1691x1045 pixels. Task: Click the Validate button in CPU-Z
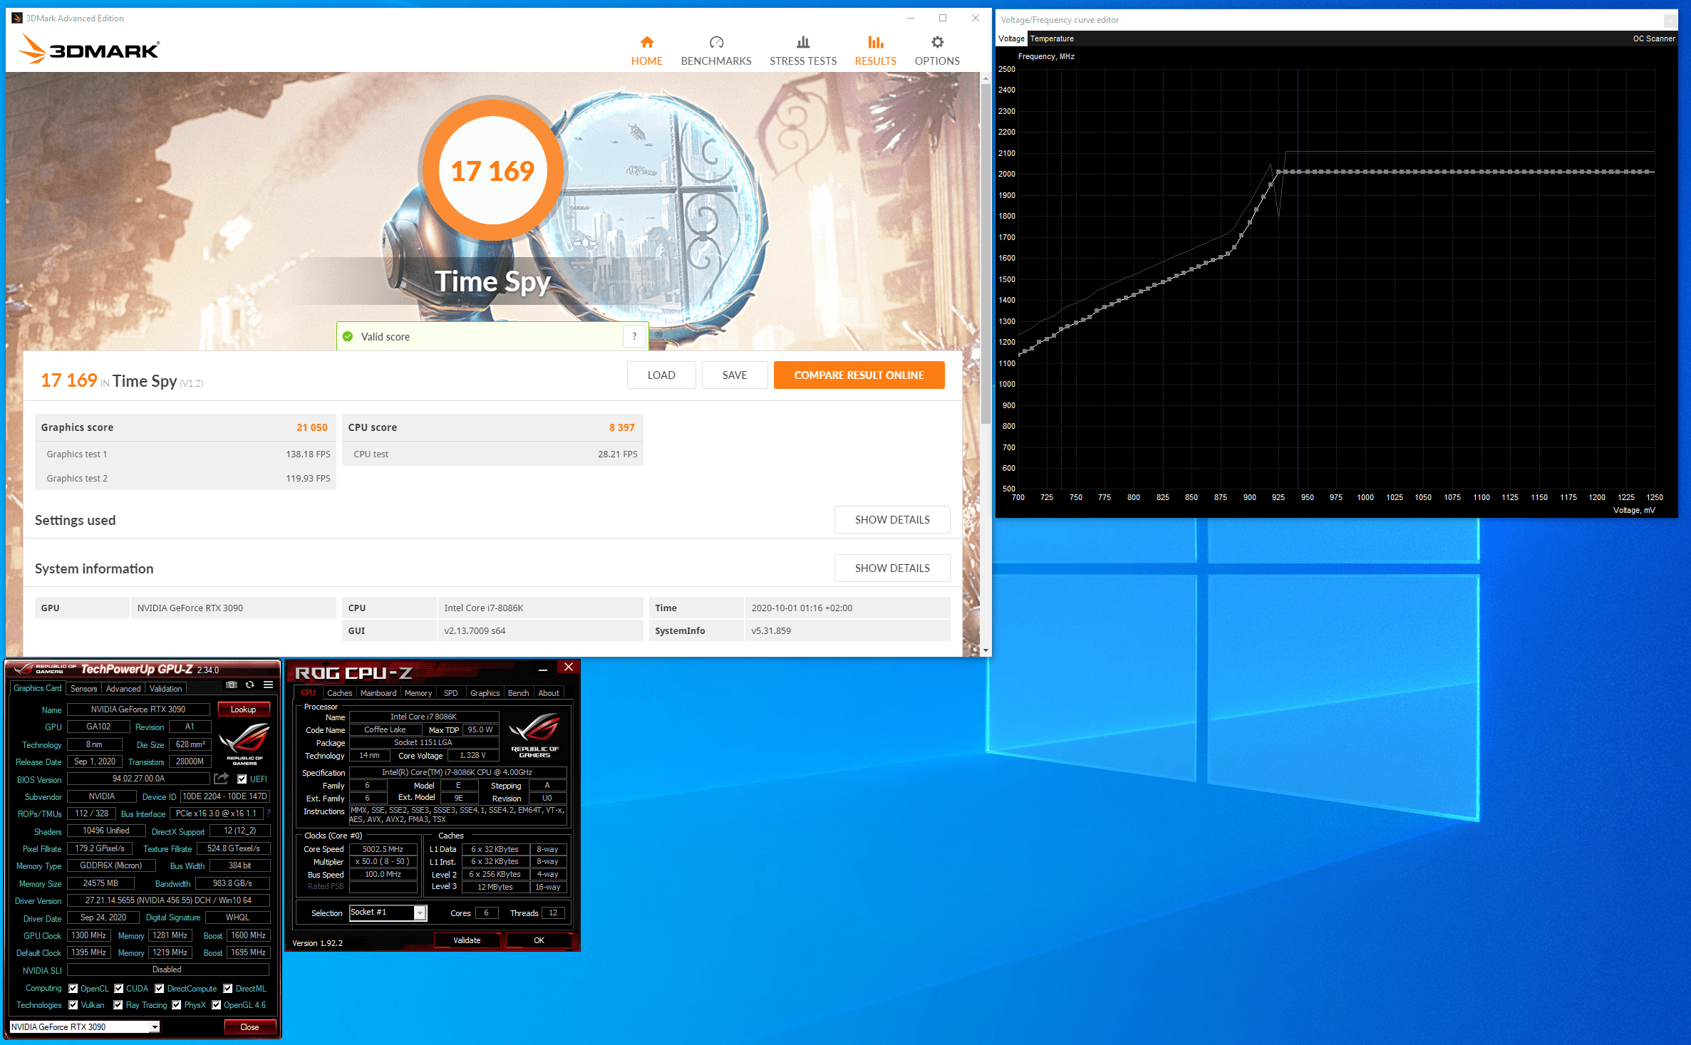pyautogui.click(x=467, y=940)
